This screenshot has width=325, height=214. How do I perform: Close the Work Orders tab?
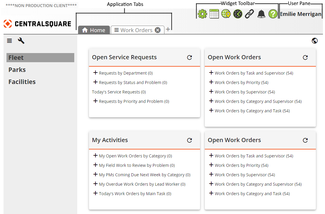[x=158, y=30]
